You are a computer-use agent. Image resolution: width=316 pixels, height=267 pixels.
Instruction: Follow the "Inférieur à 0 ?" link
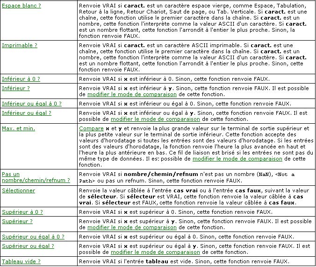point(21,79)
